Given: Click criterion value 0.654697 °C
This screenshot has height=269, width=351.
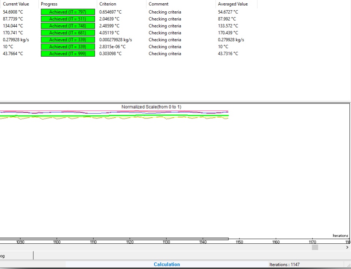Looking at the screenshot, I should (x=110, y=12).
